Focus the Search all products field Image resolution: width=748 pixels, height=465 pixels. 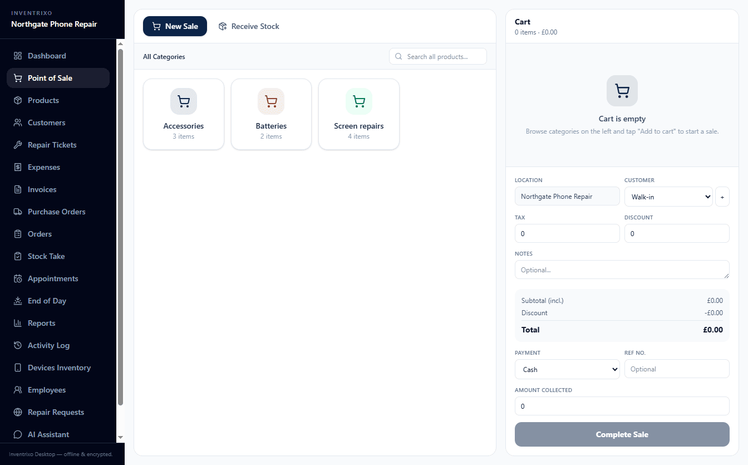point(438,56)
